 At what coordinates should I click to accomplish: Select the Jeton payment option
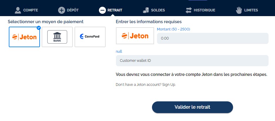coord(24,37)
